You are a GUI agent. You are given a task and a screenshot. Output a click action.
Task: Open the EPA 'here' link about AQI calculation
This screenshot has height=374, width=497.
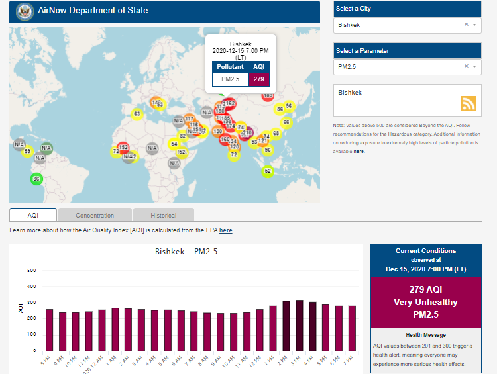pos(225,230)
